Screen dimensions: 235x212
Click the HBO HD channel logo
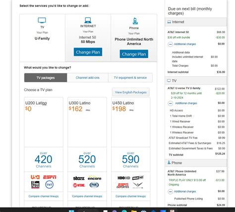click(x=124, y=178)
